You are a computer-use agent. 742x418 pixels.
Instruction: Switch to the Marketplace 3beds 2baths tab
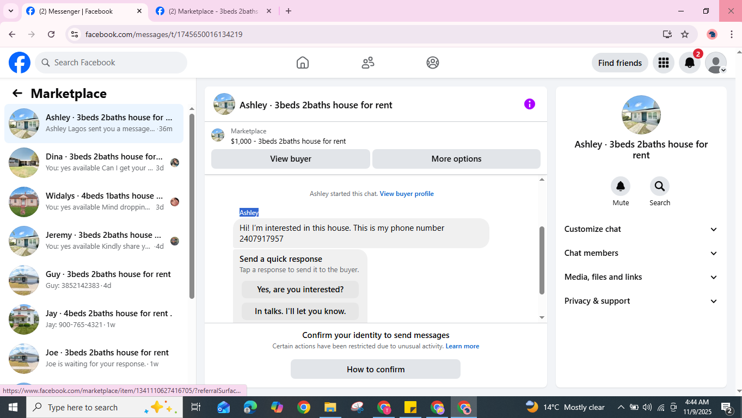pos(213,11)
